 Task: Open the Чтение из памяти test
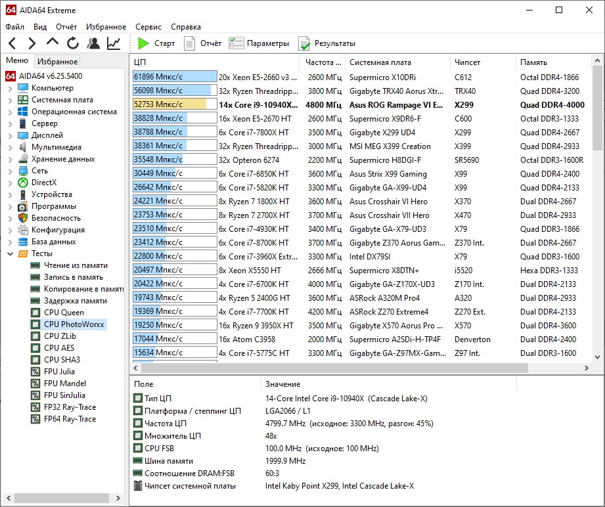click(76, 265)
